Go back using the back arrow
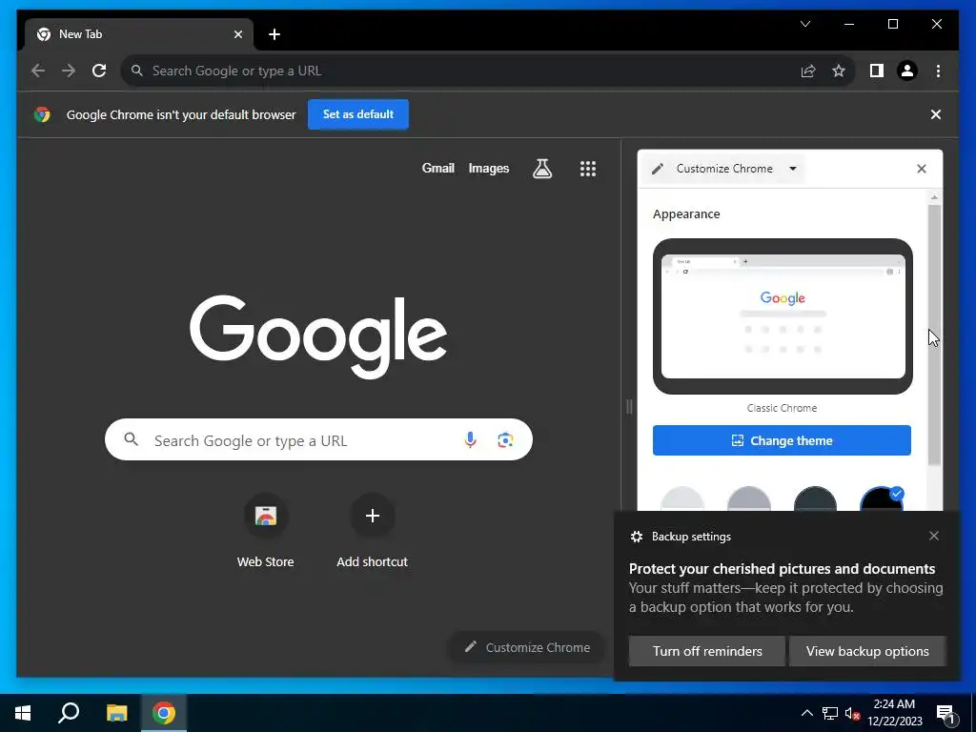976x732 pixels. click(x=38, y=71)
